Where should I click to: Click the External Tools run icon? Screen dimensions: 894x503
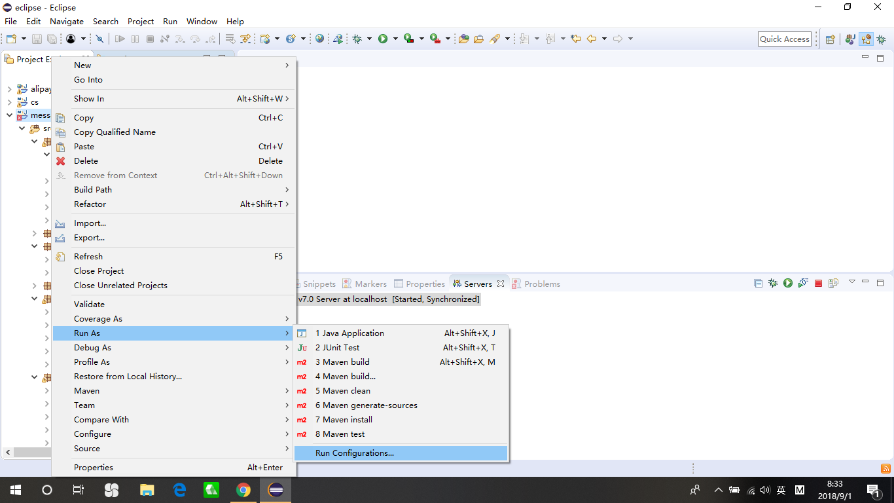[435, 39]
